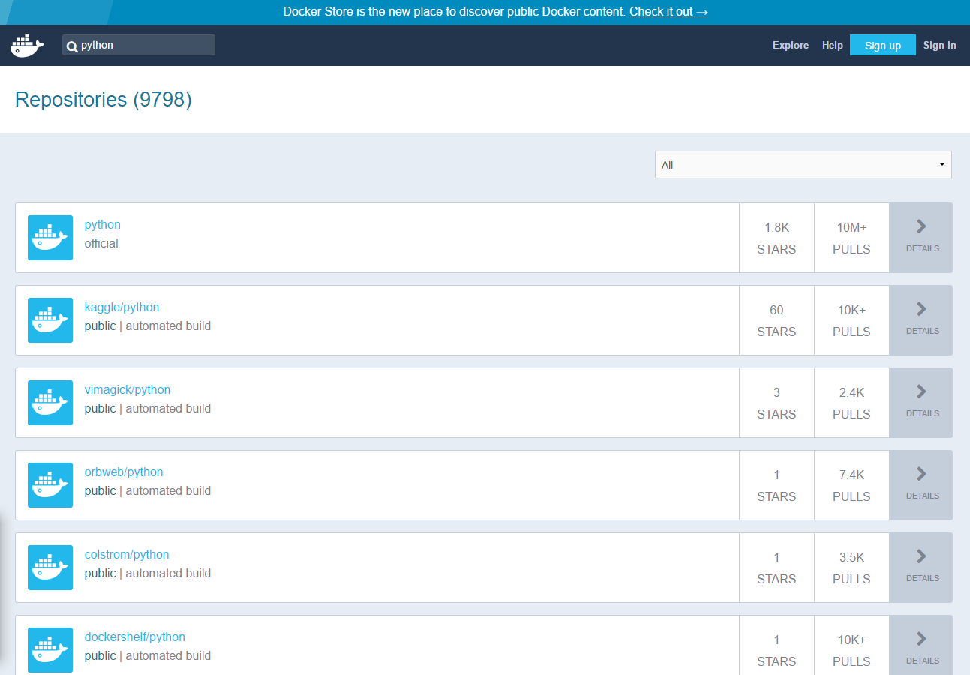Open the python repository link
970x675 pixels.
coord(103,225)
